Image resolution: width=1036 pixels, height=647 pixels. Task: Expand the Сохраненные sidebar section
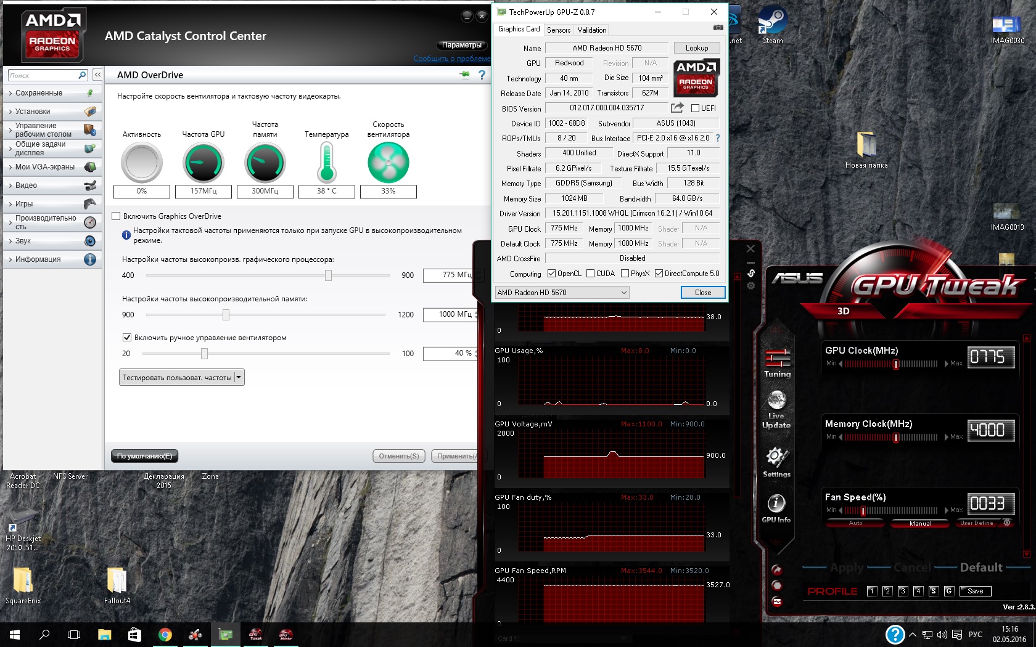[52, 93]
